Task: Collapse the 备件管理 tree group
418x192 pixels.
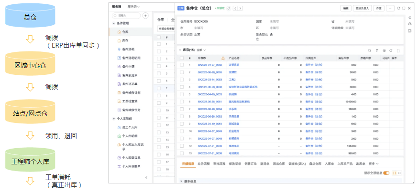Action: coord(113,23)
